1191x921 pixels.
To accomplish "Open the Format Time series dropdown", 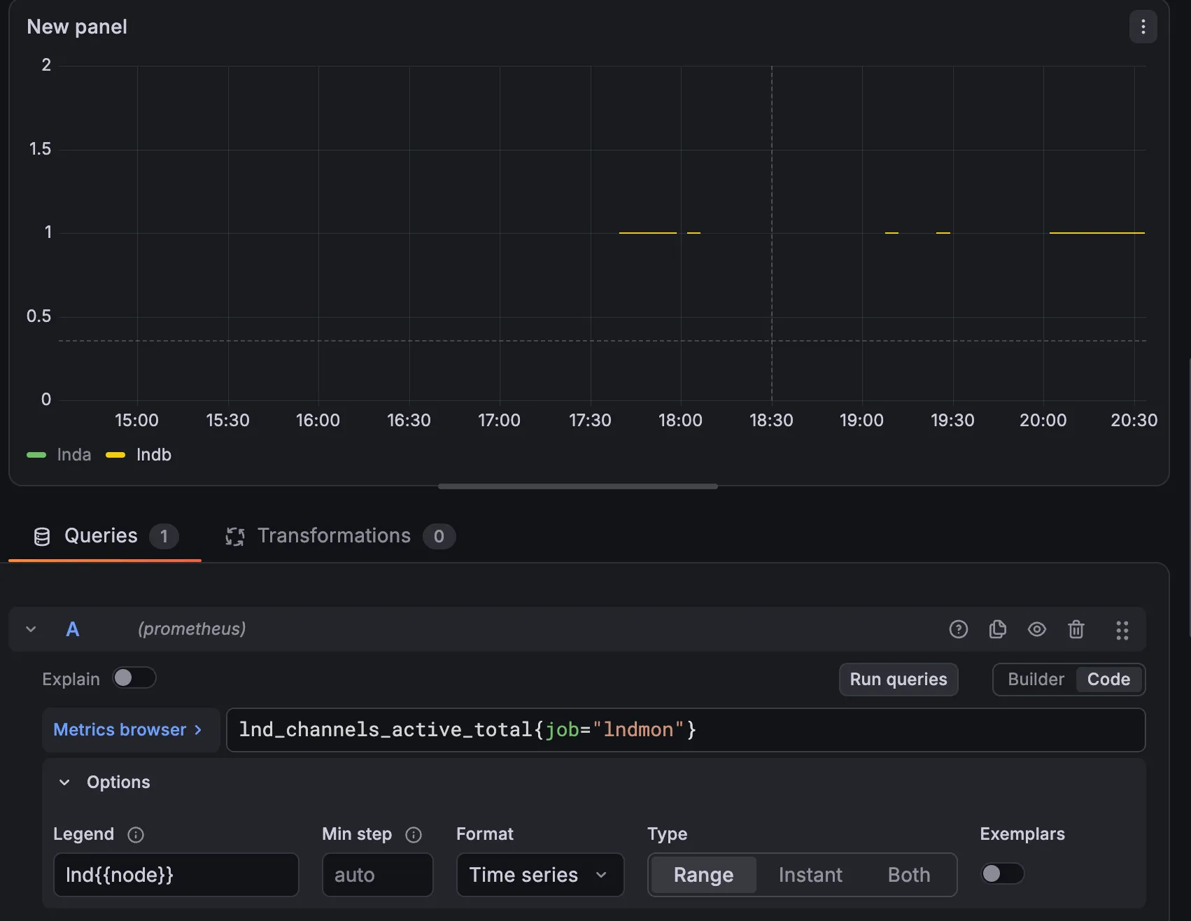I will tap(540, 875).
